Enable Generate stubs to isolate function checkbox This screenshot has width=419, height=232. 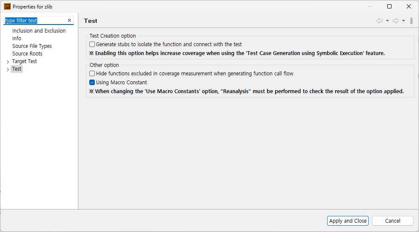coord(92,44)
